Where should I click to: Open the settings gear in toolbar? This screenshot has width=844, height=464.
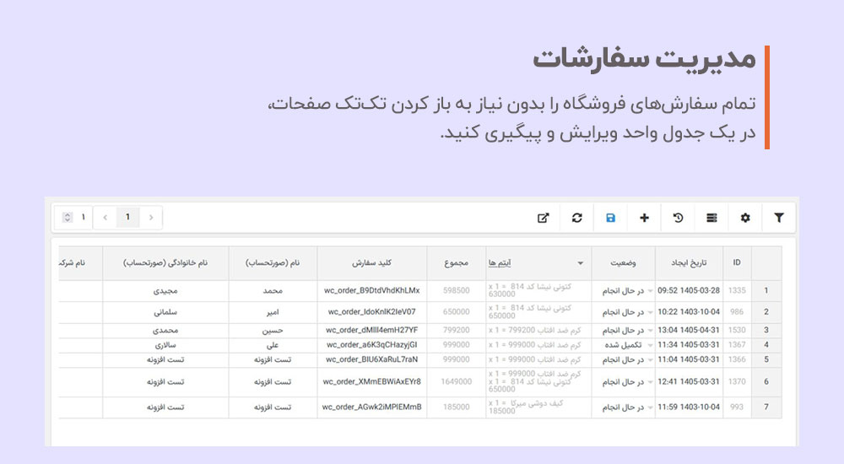pos(745,218)
